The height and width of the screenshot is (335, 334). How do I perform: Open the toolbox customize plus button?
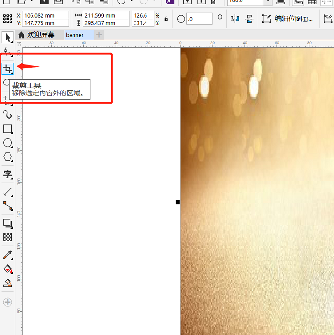click(8, 302)
